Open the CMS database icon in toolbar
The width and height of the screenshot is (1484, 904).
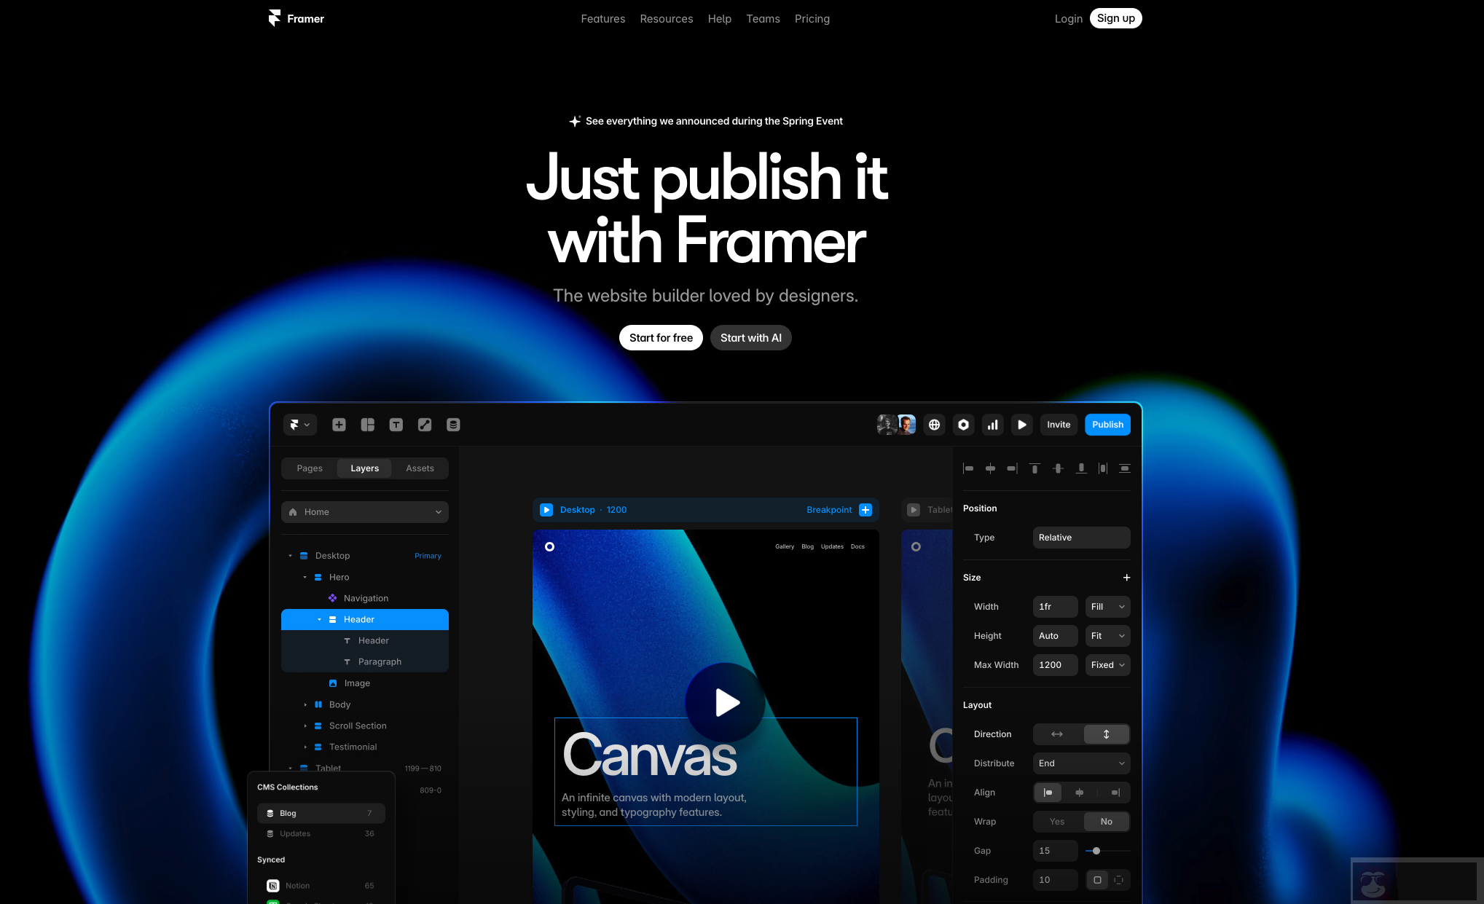[x=453, y=425]
